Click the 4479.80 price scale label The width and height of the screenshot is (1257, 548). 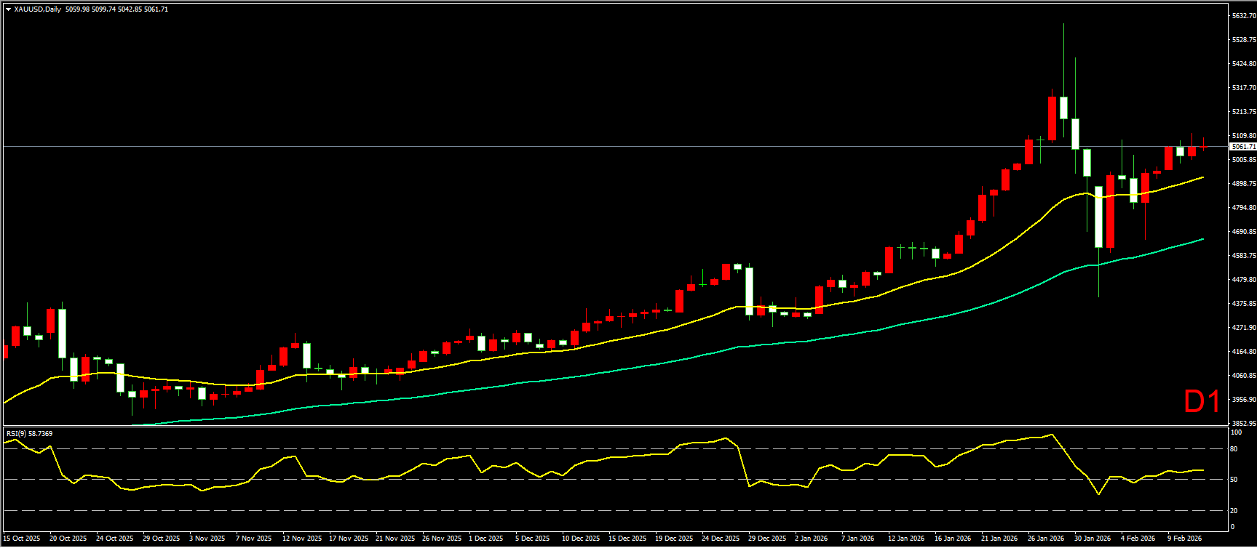click(x=1243, y=280)
